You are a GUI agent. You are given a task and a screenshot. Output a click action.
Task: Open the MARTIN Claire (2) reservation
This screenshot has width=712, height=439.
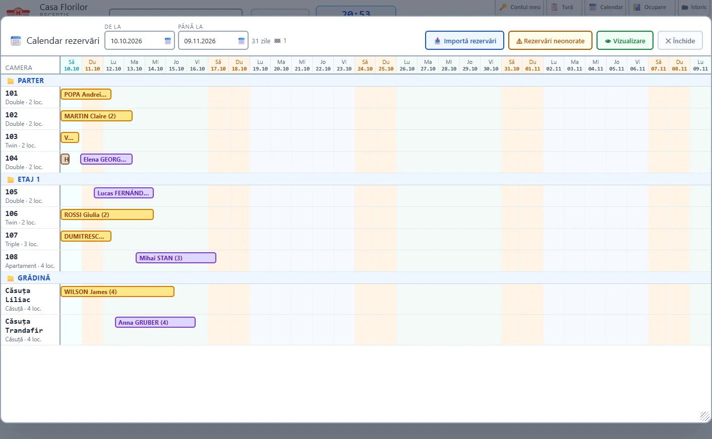(x=96, y=116)
